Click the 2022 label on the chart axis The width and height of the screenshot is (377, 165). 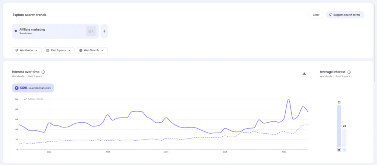pyautogui.click(x=49, y=152)
